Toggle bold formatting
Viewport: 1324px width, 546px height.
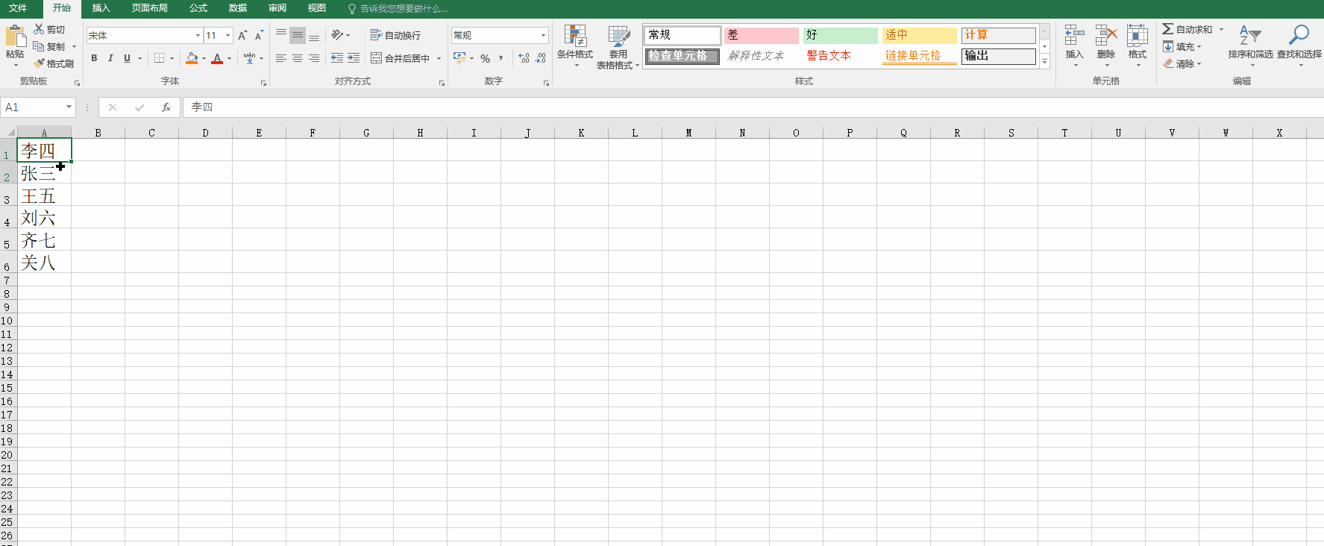(x=94, y=58)
